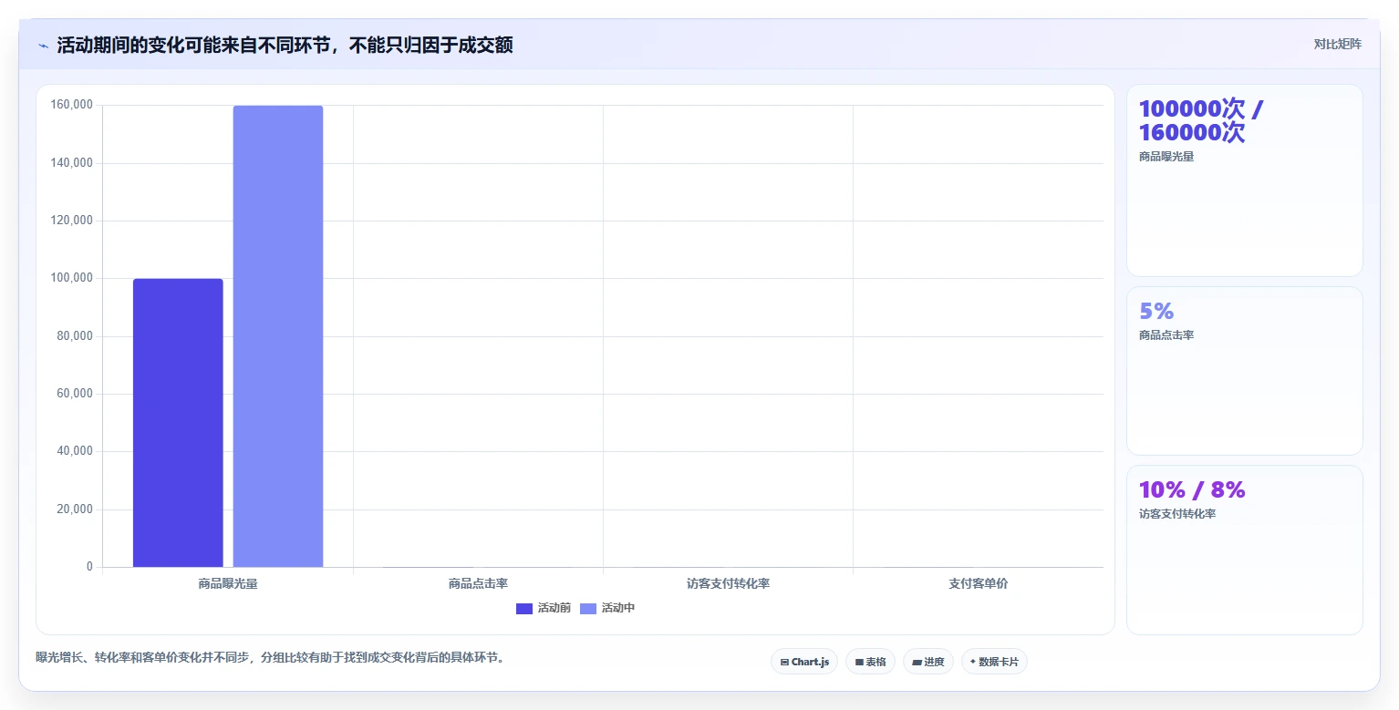This screenshot has height=710, width=1399.
Task: Open the 100000次 / 160000次 data card
Action: click(x=1245, y=180)
